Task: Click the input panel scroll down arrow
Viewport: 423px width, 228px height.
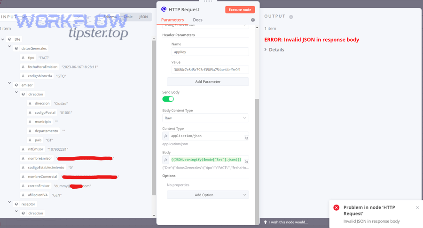Action: coord(154,215)
